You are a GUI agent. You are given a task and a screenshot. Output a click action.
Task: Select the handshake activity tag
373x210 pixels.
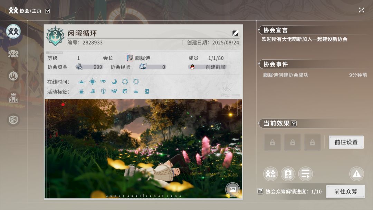[x=114, y=92]
